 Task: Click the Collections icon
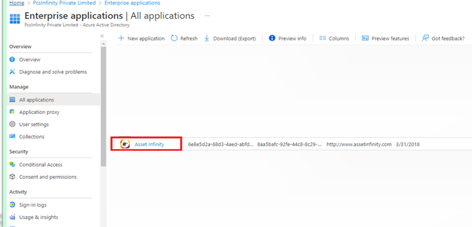pos(12,136)
